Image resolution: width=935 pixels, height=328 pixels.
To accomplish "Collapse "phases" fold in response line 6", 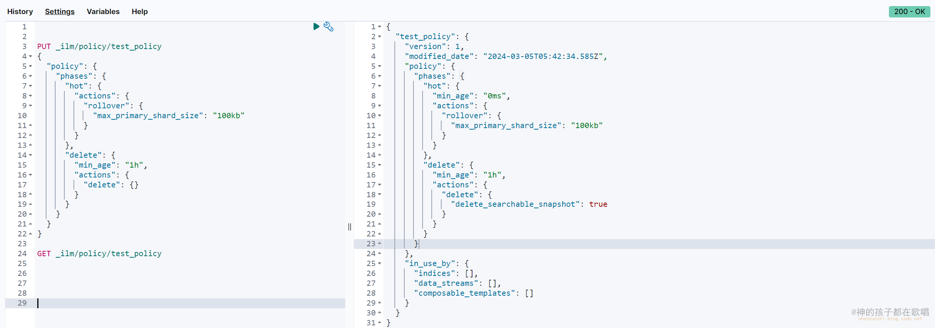I will [380, 76].
